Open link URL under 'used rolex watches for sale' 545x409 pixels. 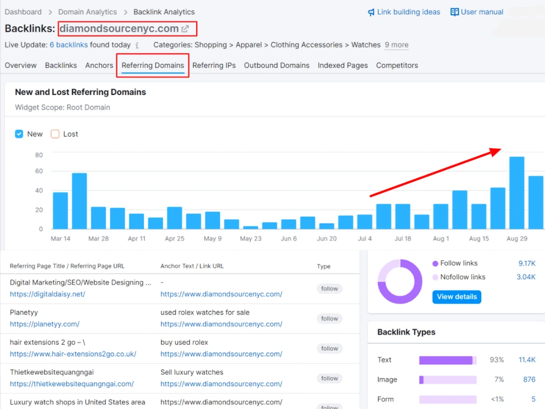point(221,324)
